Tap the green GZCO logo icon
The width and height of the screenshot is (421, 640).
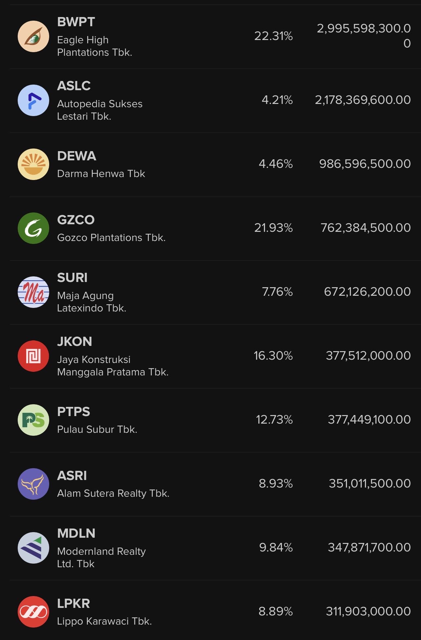[33, 228]
